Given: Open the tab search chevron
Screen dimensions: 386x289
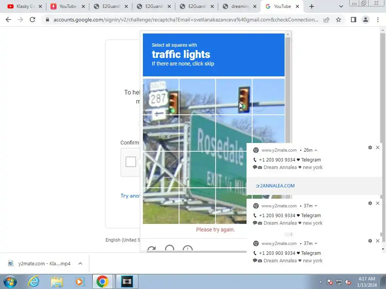Looking at the screenshot, I should pos(341,6).
